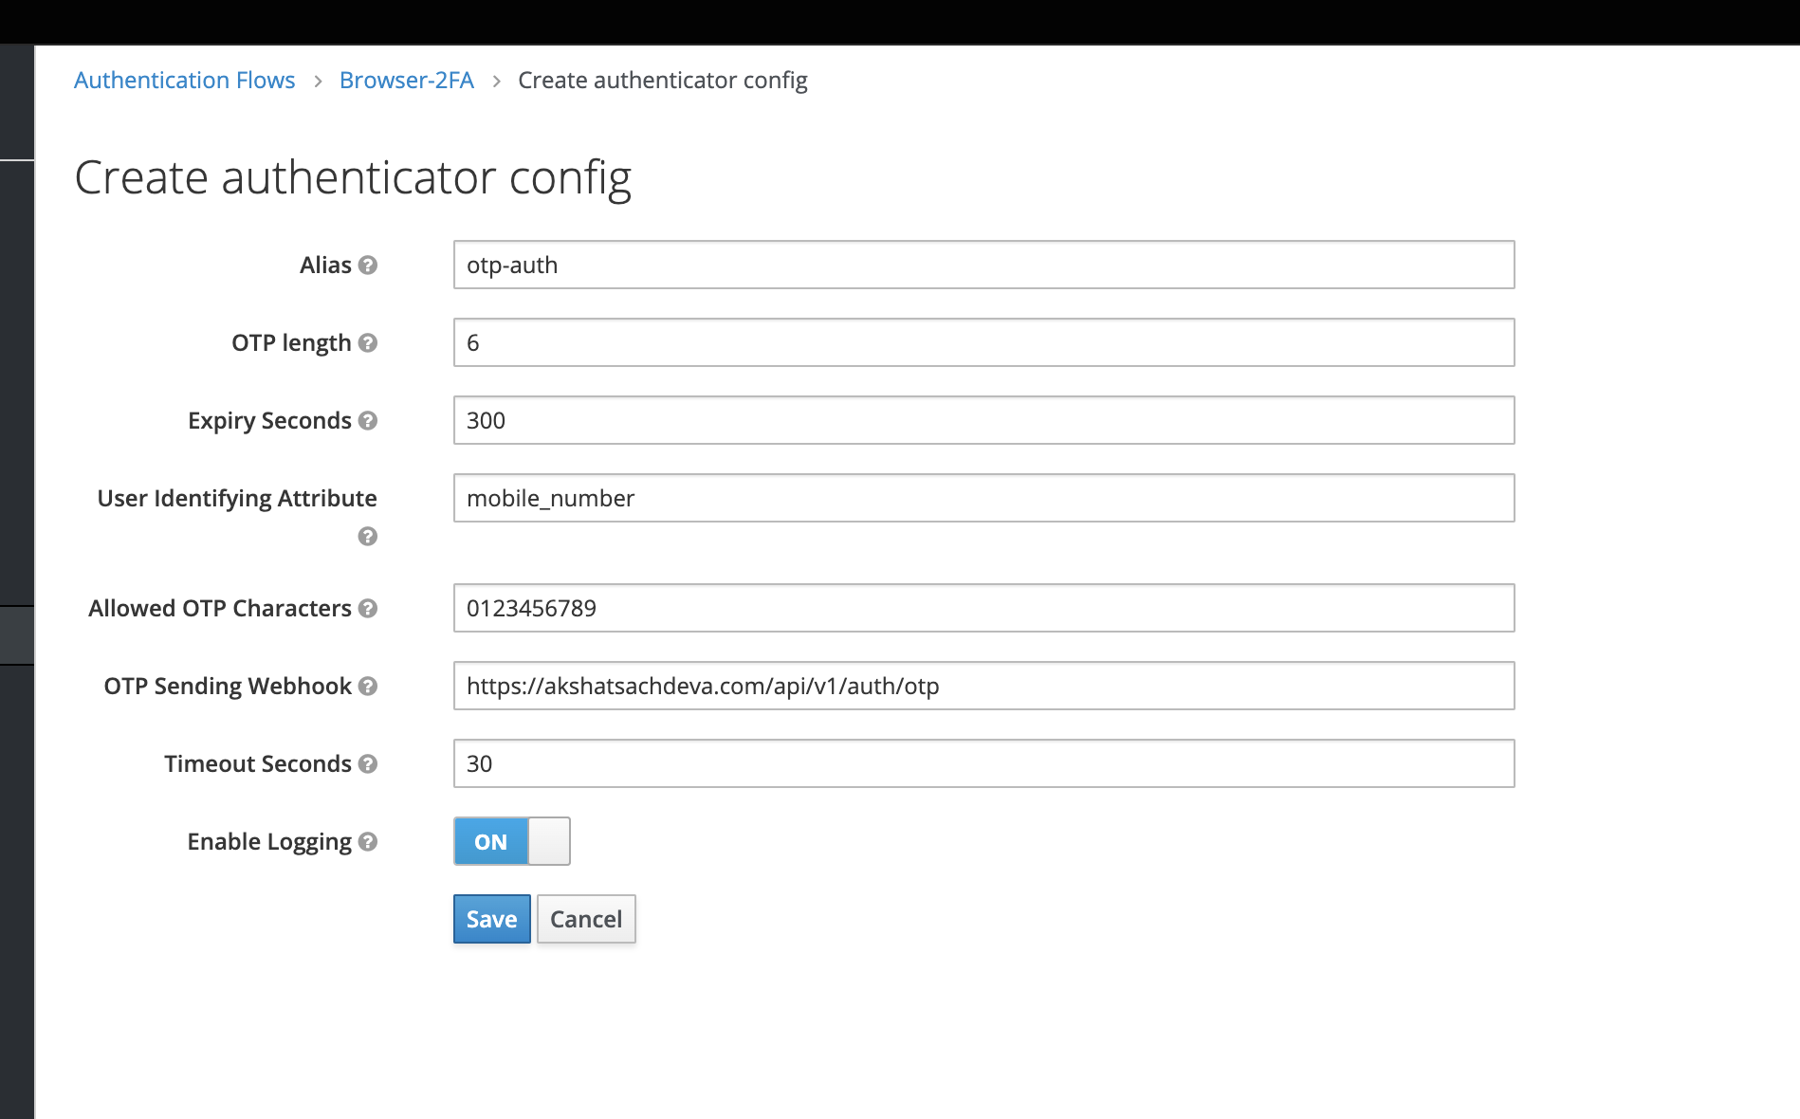Viewport: 1800px width, 1119px height.
Task: View help tooltip for OTP length
Action: (x=369, y=344)
